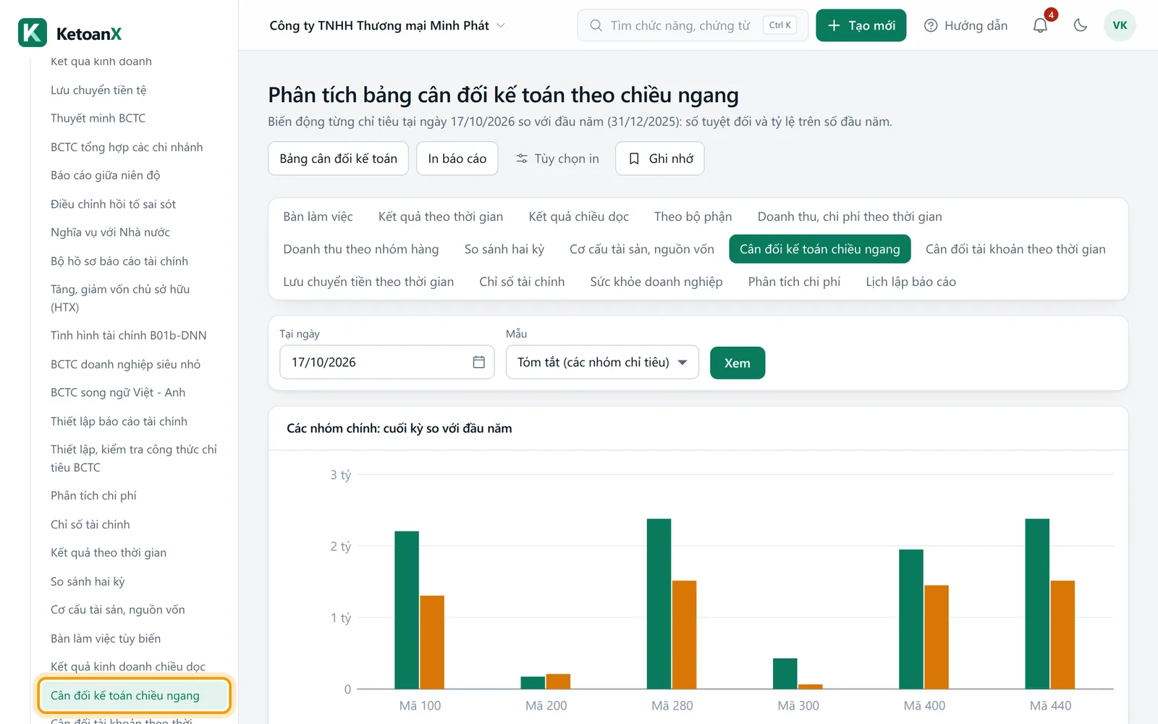Click the search magnifier icon

tap(596, 25)
